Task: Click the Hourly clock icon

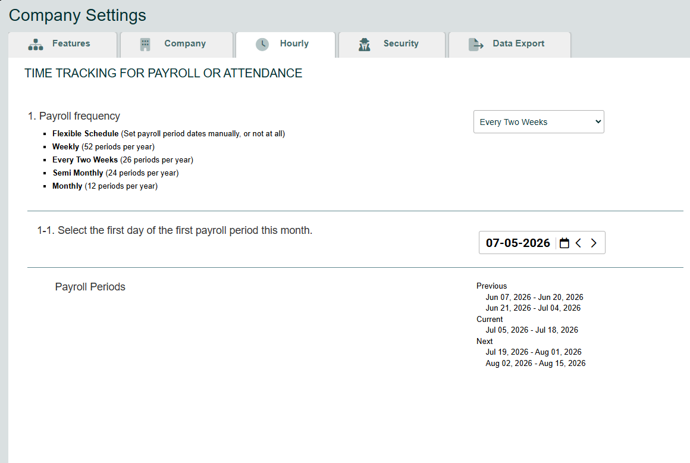Action: click(262, 45)
